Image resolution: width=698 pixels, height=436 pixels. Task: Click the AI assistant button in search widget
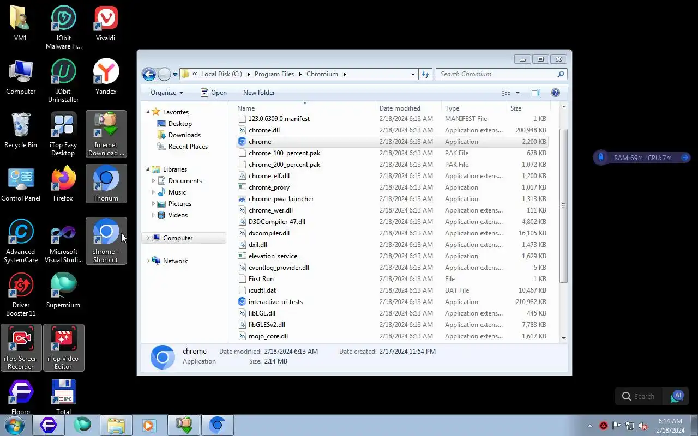pyautogui.click(x=677, y=396)
